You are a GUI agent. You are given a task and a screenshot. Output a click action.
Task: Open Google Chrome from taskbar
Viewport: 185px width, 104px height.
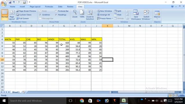click(82, 101)
